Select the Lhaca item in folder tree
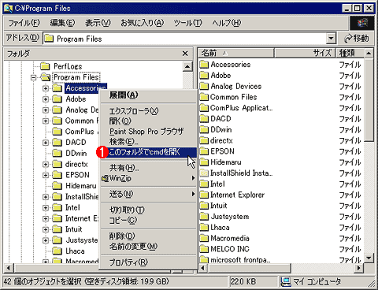Viewport: 378px width, 290px height. (x=75, y=251)
